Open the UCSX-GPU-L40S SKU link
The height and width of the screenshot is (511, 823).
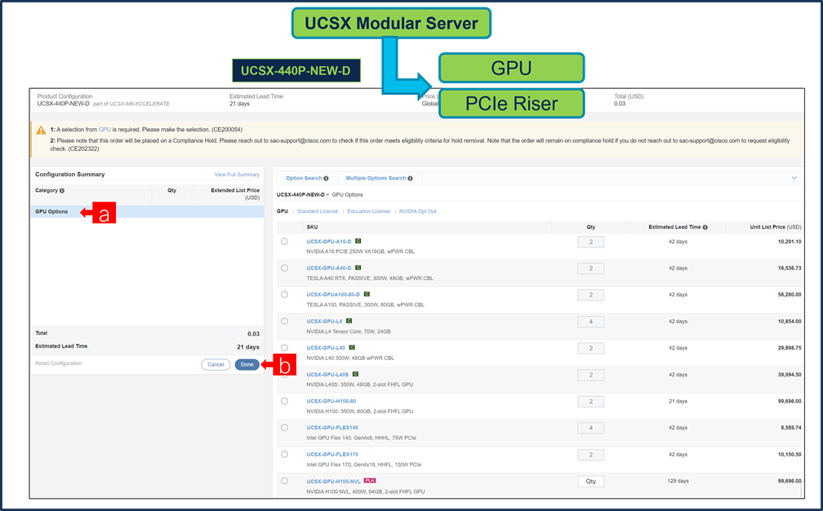327,375
